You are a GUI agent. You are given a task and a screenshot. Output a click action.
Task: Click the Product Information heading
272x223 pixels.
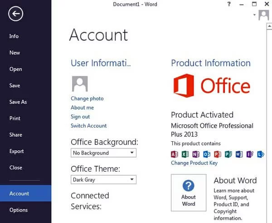[211, 63]
